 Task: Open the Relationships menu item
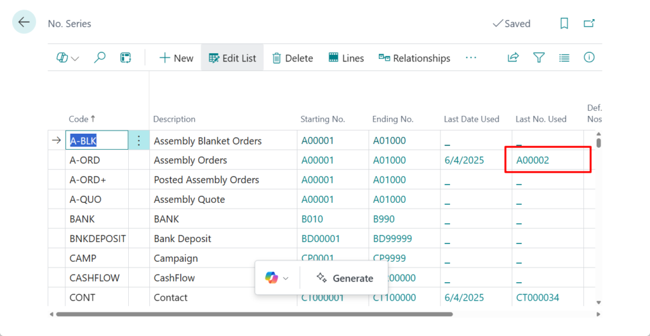[x=414, y=58]
